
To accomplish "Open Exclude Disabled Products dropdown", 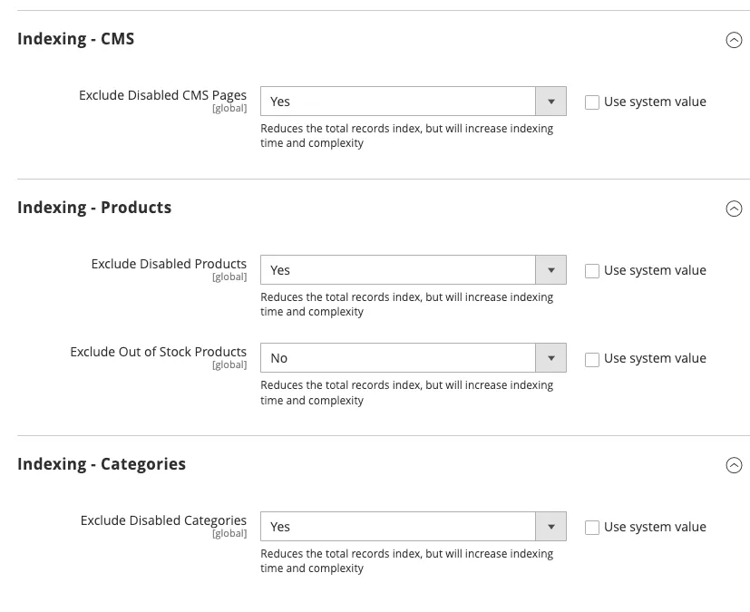I will (x=414, y=270).
